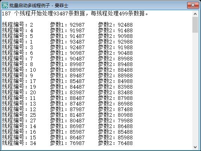The image size is (201, 151).
Task: Click the value 参数1: 91987
Action: (x=67, y=30)
